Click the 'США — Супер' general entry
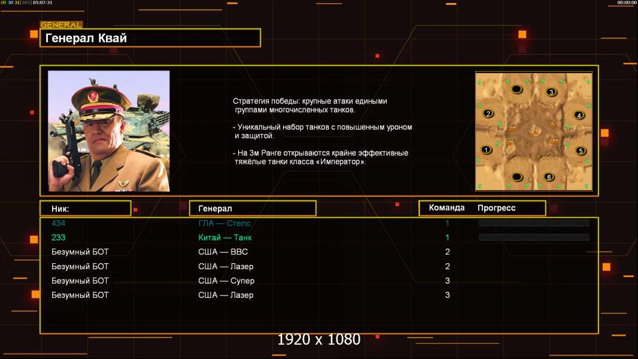This screenshot has width=638, height=359. point(226,281)
